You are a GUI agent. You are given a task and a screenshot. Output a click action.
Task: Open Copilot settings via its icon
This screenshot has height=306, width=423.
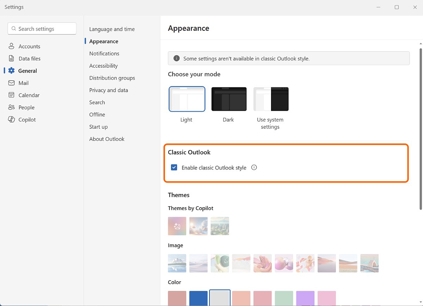(x=12, y=120)
